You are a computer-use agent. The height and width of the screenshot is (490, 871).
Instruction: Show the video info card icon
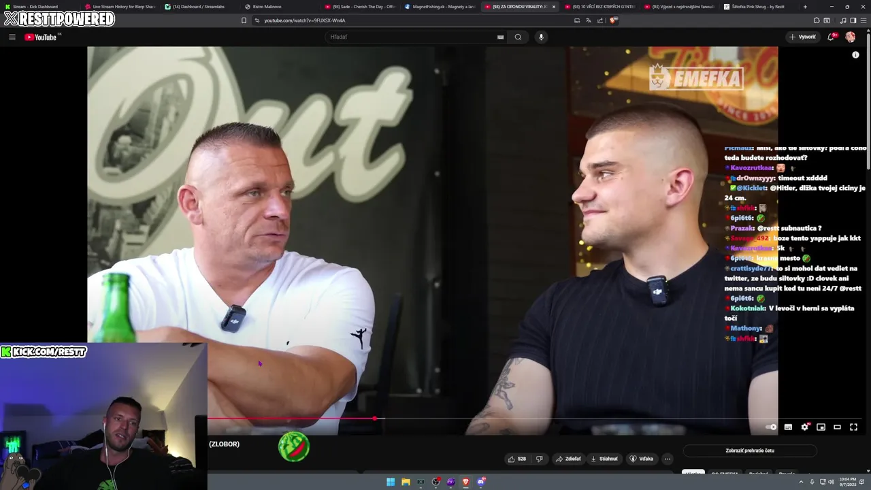pyautogui.click(x=855, y=54)
